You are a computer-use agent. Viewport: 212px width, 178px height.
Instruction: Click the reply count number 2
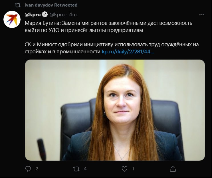(x=37, y=169)
